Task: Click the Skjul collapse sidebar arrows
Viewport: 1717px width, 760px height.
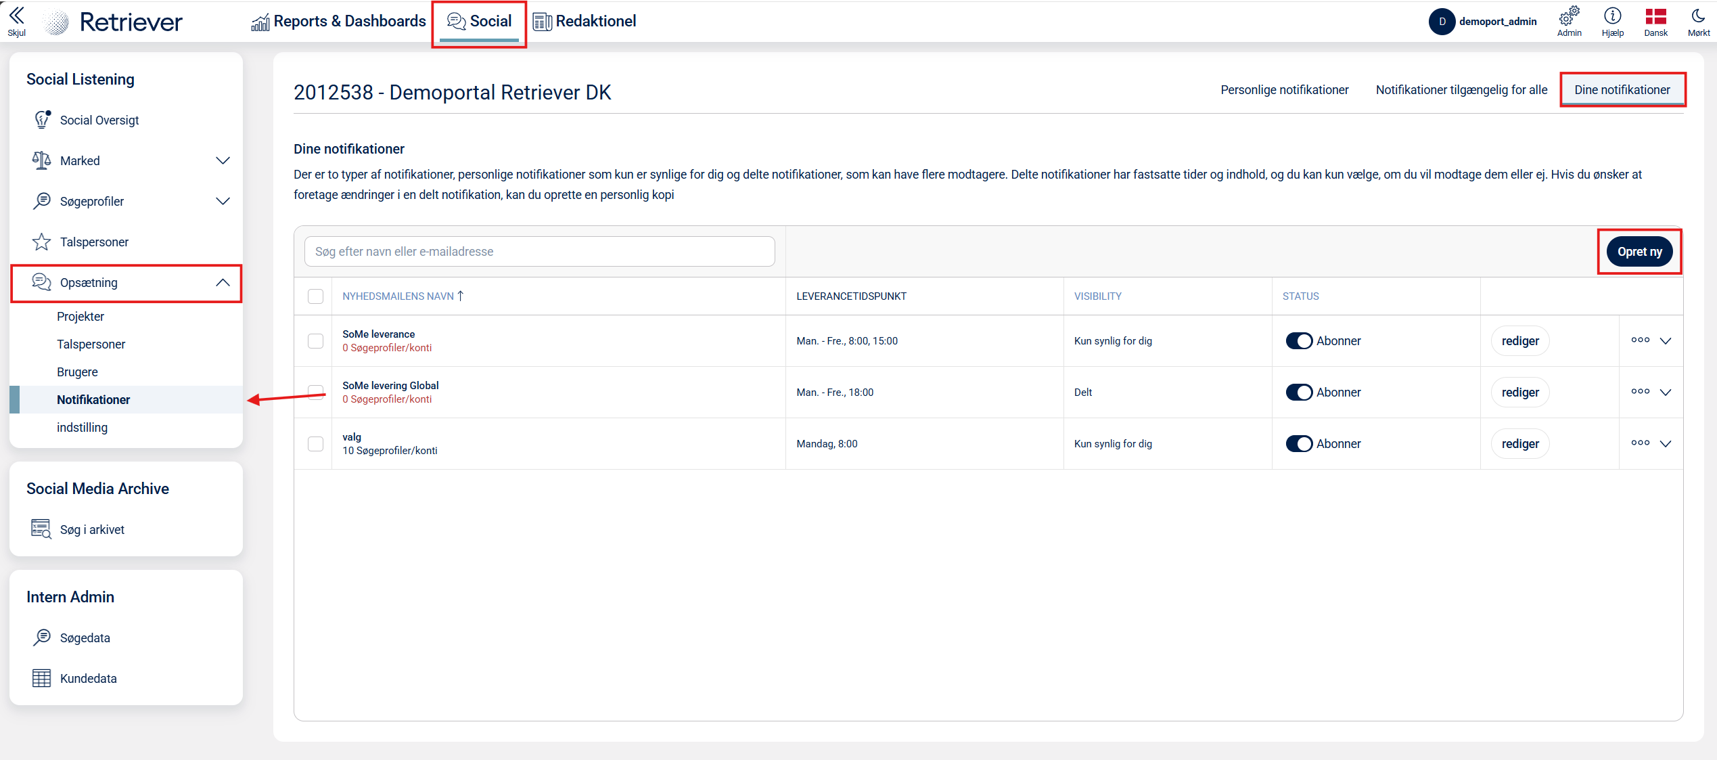Action: pyautogui.click(x=16, y=16)
